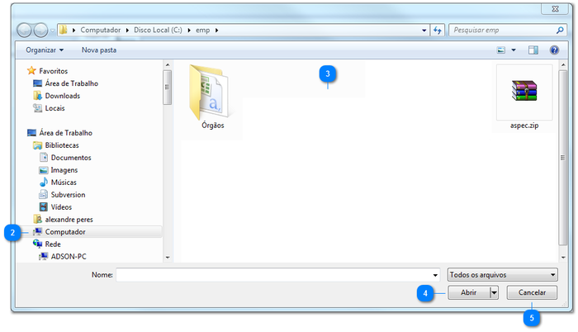Open the change view options dropdown

514,50
